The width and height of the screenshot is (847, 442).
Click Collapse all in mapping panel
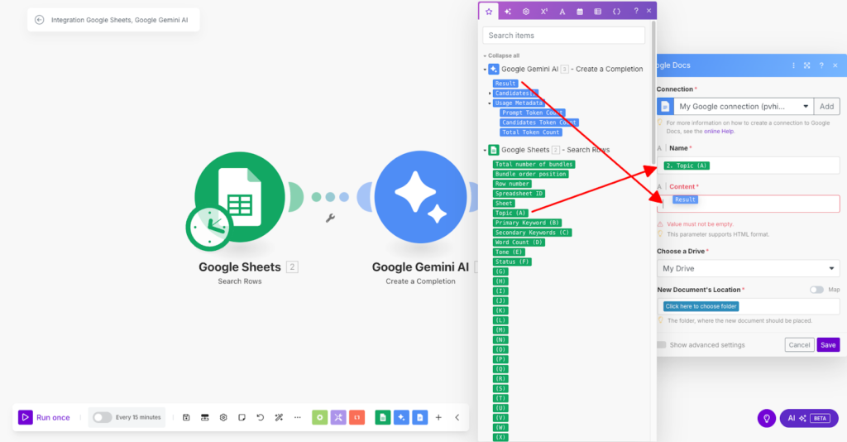pyautogui.click(x=504, y=55)
